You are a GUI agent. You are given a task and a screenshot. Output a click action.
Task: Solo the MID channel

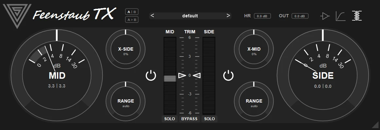click(x=170, y=119)
